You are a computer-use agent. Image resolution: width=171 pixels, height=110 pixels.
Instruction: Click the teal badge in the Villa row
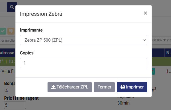154,71
